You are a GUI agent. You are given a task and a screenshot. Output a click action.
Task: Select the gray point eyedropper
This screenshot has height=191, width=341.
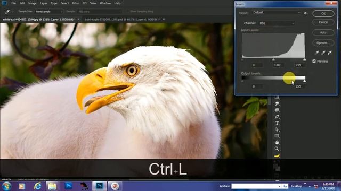click(323, 53)
